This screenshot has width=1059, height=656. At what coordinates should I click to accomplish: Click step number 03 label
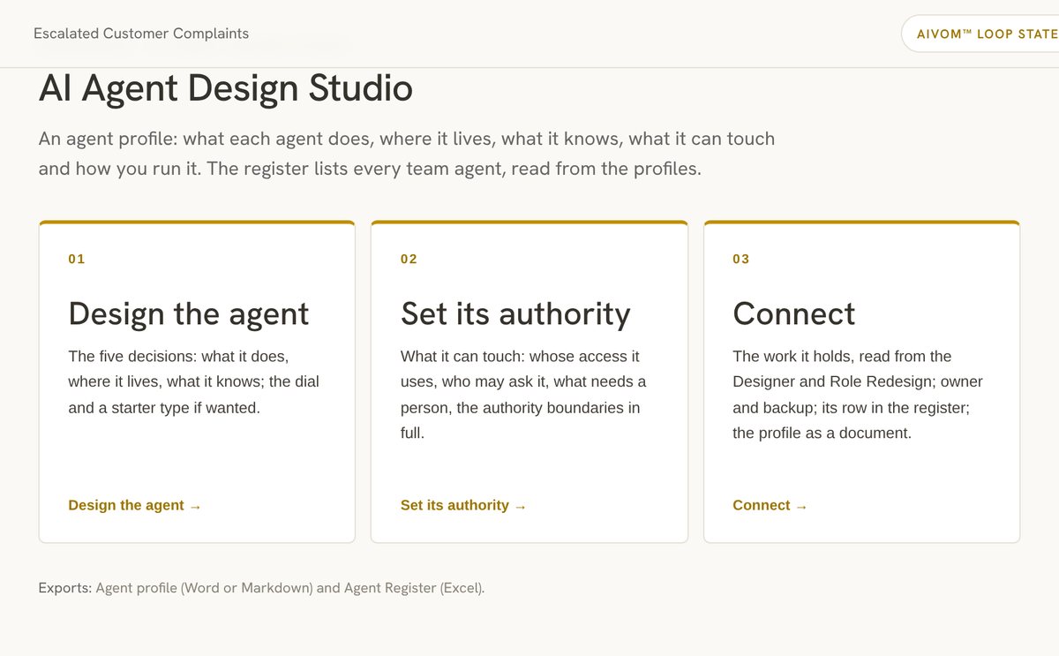click(x=741, y=259)
